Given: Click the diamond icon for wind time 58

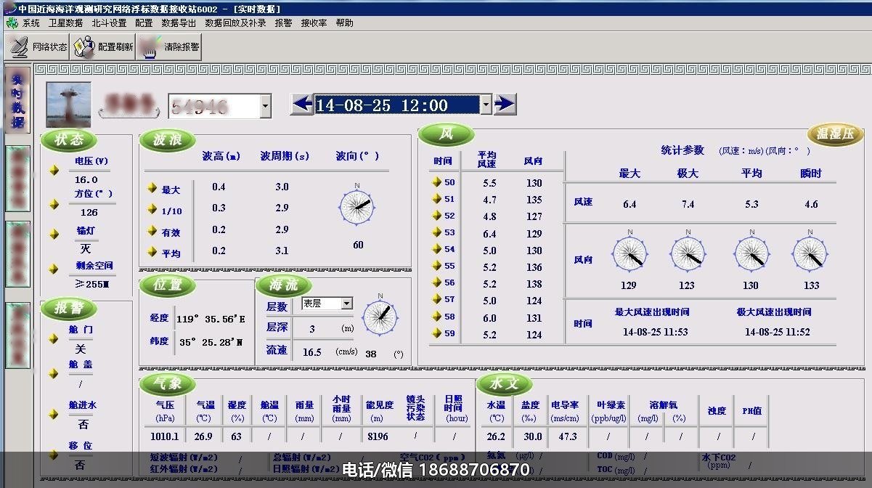Looking at the screenshot, I should point(436,316).
